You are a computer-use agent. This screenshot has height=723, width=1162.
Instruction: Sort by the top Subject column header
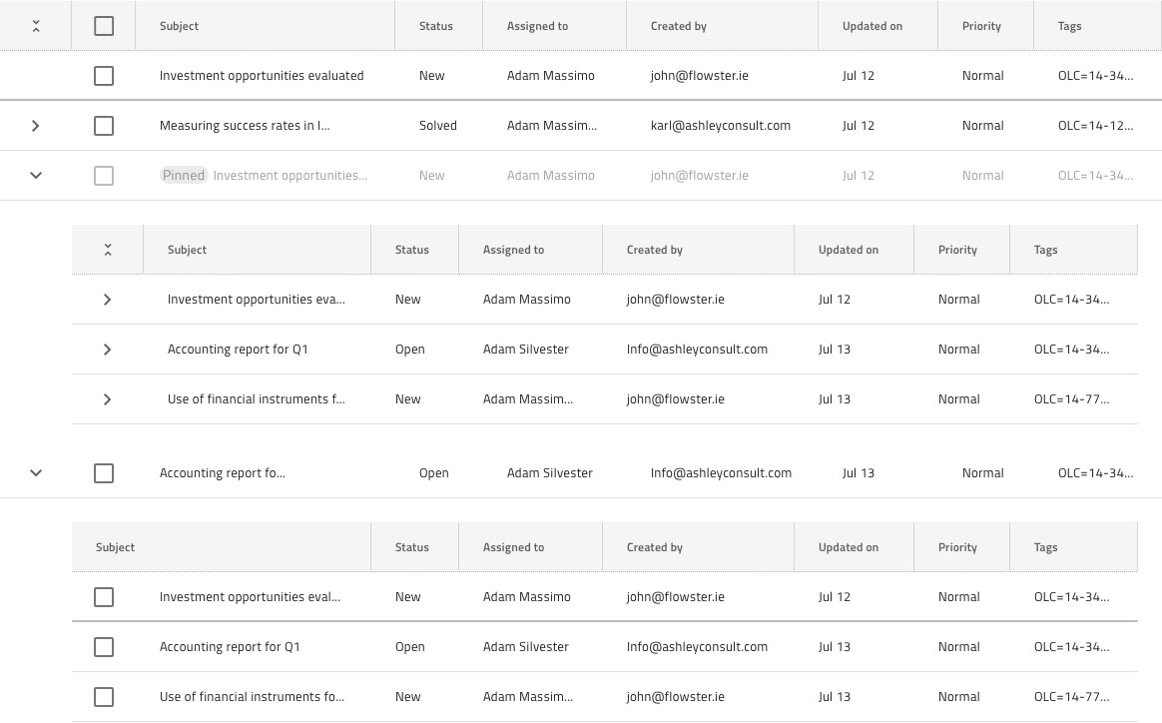click(x=180, y=26)
